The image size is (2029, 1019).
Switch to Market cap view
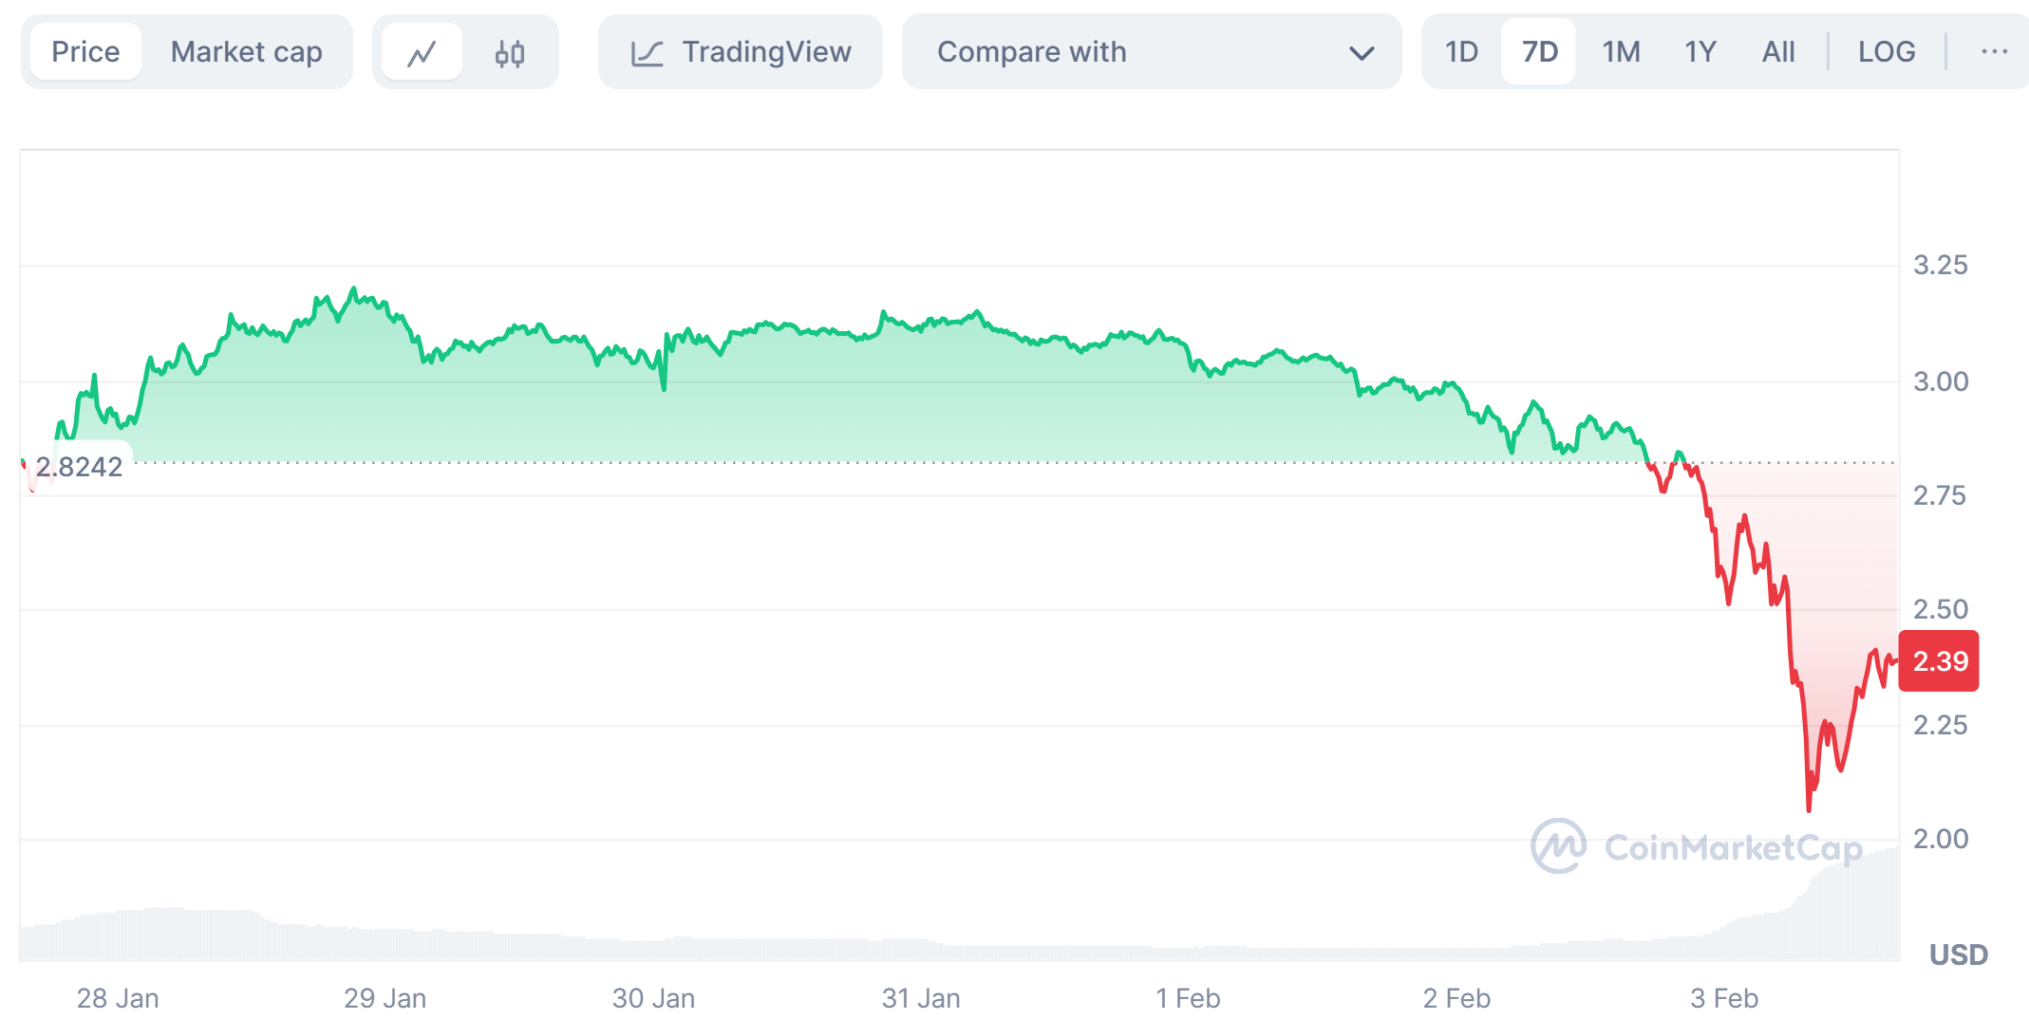pos(246,52)
